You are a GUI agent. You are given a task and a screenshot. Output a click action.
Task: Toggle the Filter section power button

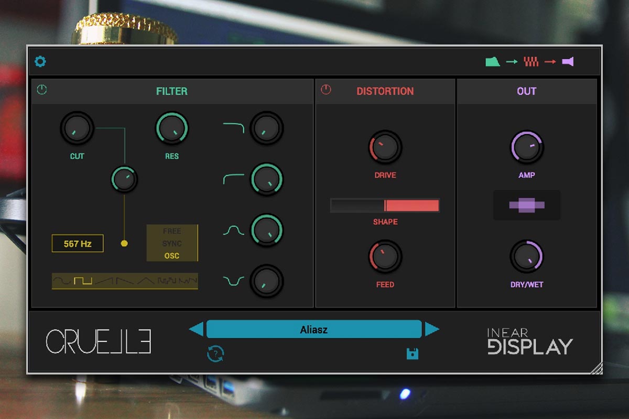pyautogui.click(x=42, y=90)
